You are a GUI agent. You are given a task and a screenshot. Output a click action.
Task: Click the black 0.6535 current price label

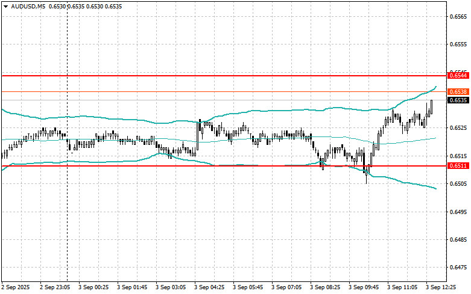tap(458, 100)
